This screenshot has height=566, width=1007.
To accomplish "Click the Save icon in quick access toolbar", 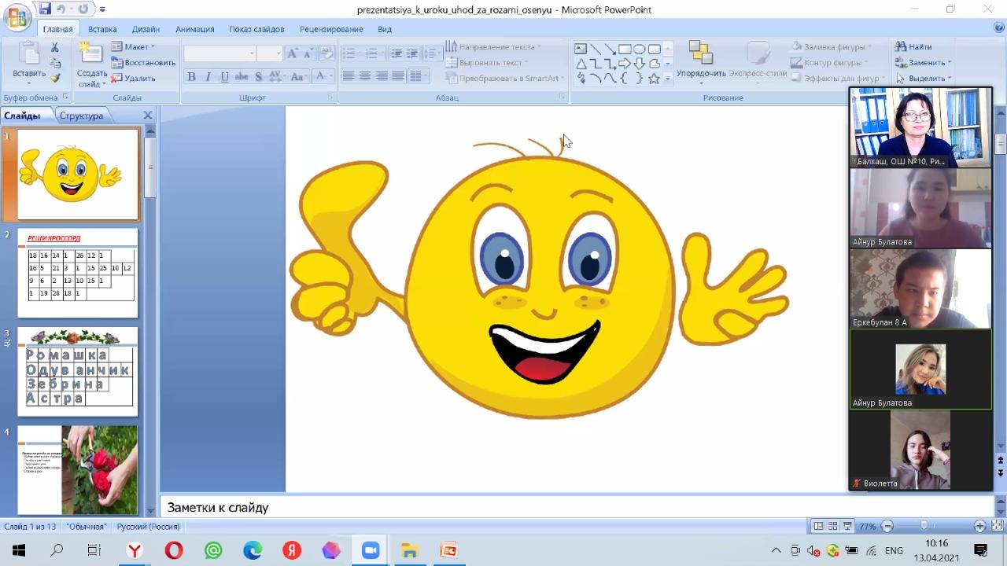I will [45, 9].
